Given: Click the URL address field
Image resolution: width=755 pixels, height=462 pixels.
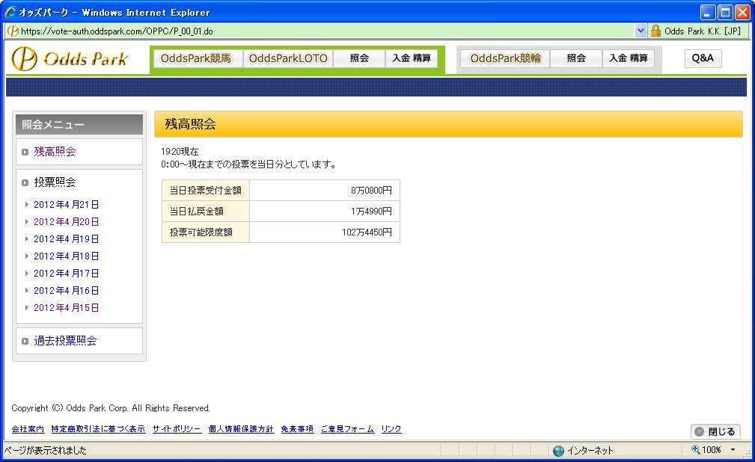Looking at the screenshot, I should pyautogui.click(x=320, y=31).
